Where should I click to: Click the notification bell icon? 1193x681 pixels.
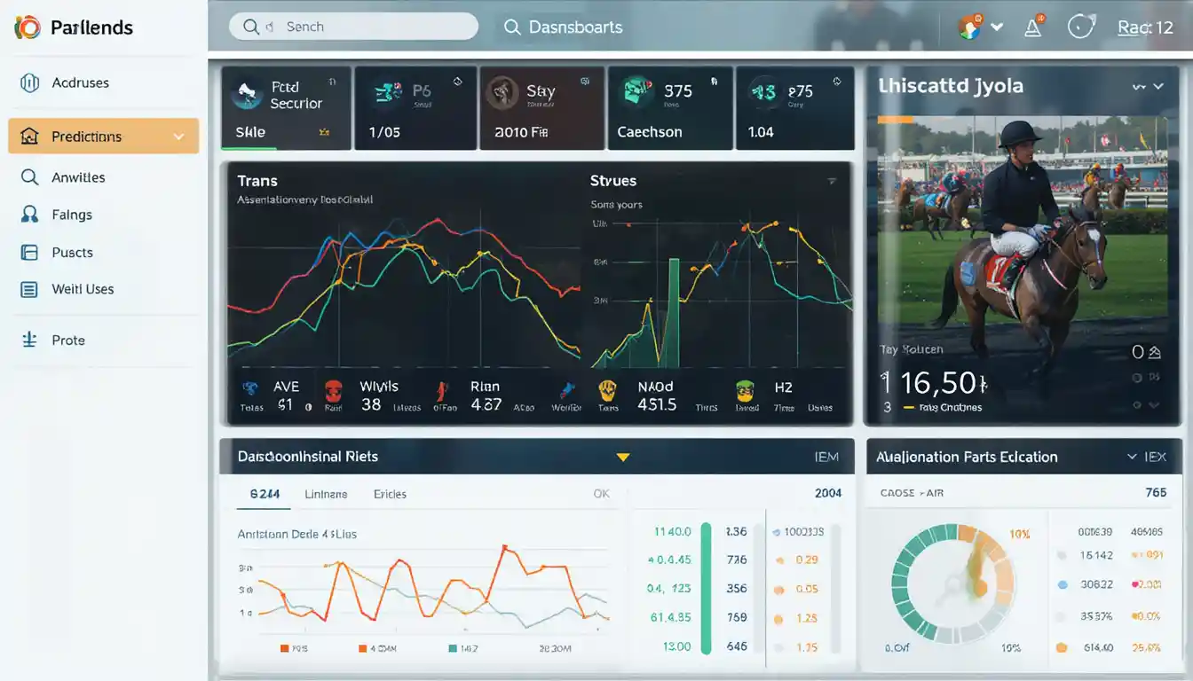(1032, 27)
